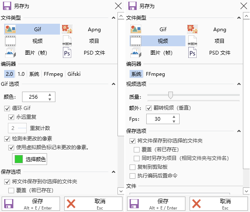Uncheck 循环 Gif checkbox
250x212 pixels.
(7, 108)
